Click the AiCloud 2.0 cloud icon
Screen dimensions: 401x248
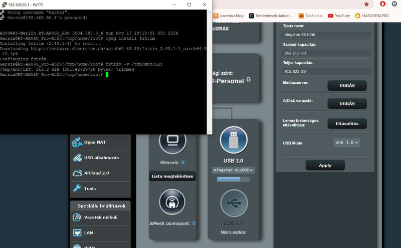point(77,173)
